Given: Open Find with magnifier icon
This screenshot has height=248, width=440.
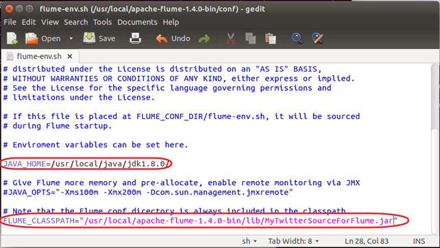Looking at the screenshot, I should pos(297,38).
